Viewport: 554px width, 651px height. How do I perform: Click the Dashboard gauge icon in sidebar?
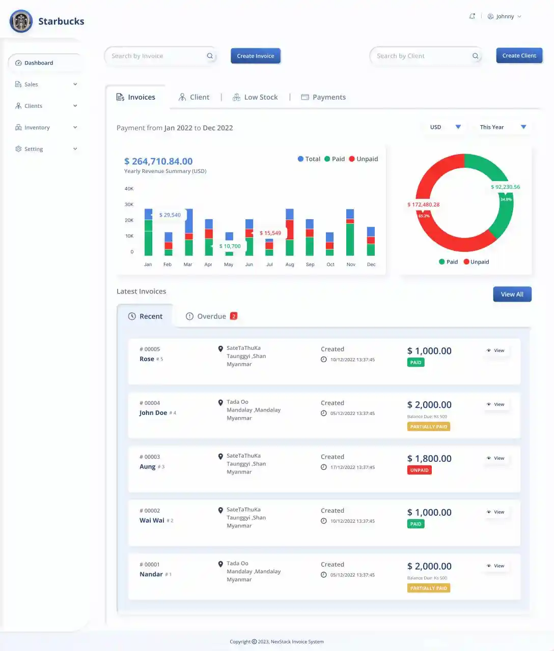tap(18, 63)
